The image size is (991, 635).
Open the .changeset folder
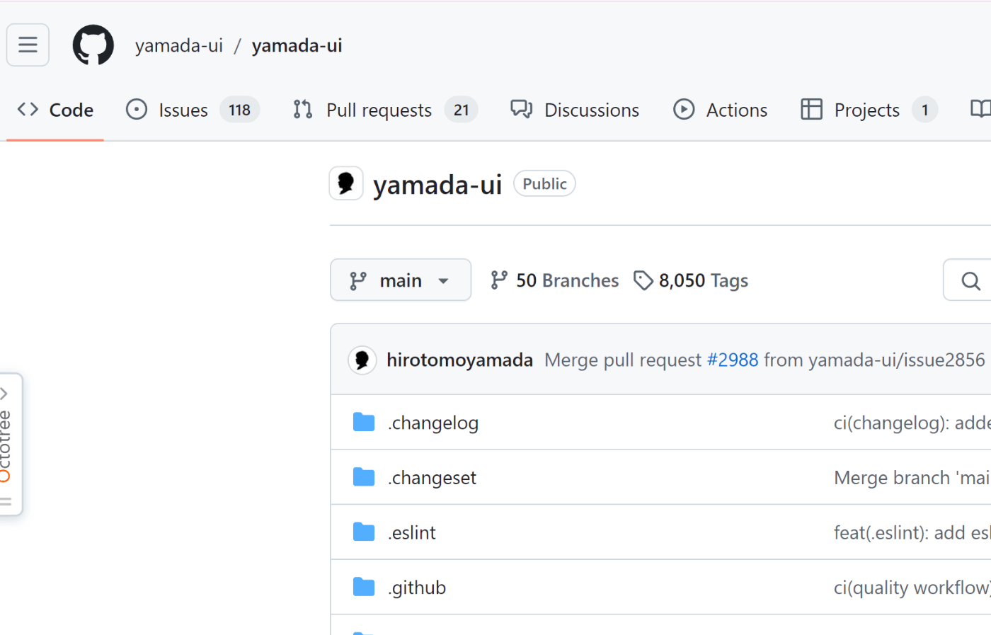point(432,478)
